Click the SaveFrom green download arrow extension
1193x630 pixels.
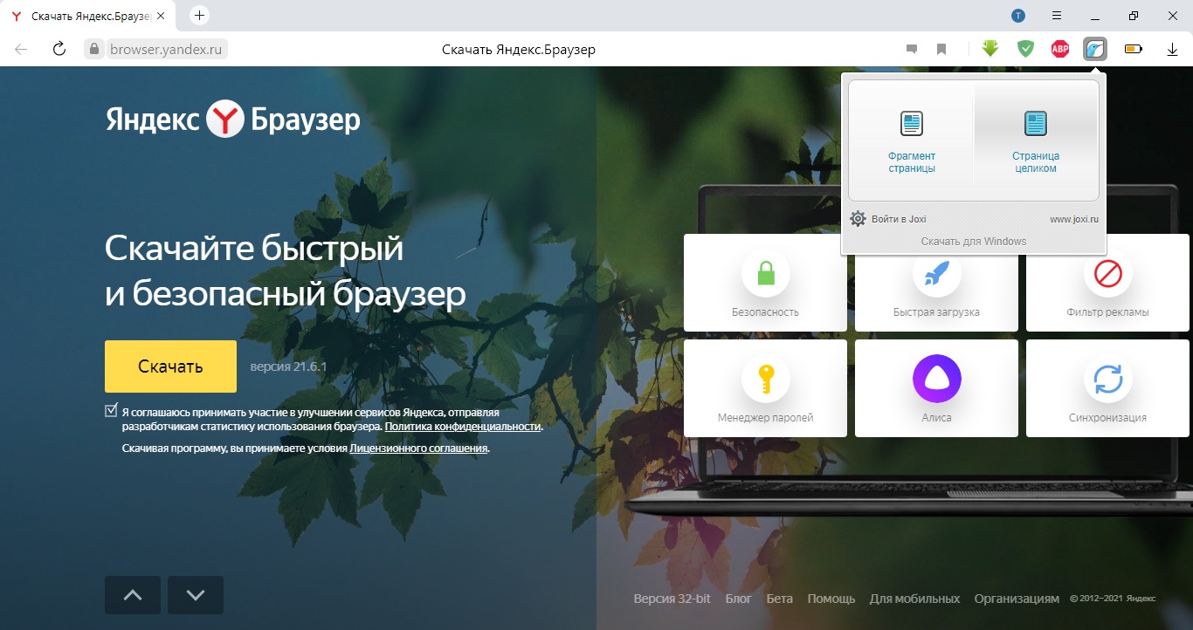(990, 48)
